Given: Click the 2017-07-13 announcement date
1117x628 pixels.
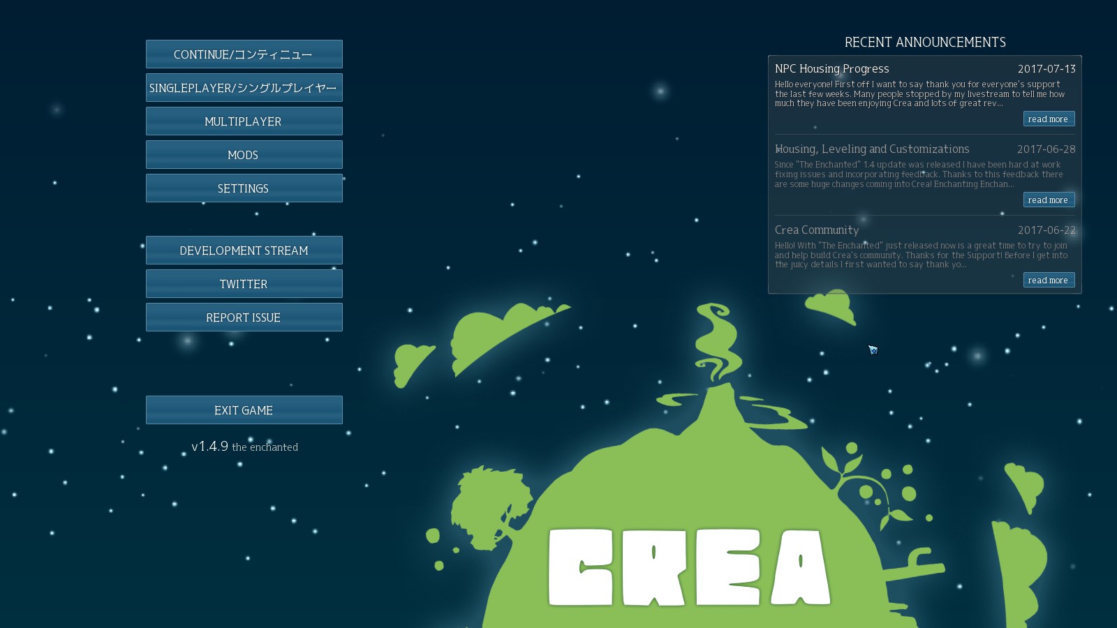Looking at the screenshot, I should pyautogui.click(x=1047, y=68).
